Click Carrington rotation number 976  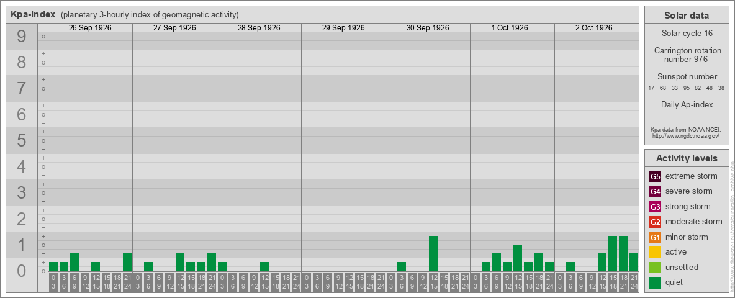click(687, 55)
